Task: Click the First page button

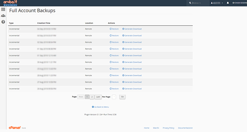Action: click(81, 97)
